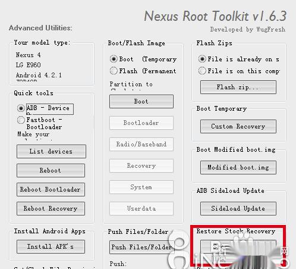Click the 'Boot Temporary' group label
Screen dimensions: 296x269
(x=222, y=109)
